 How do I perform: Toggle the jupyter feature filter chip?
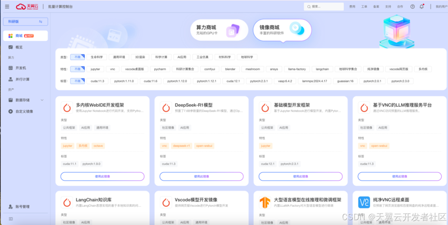[95, 69]
